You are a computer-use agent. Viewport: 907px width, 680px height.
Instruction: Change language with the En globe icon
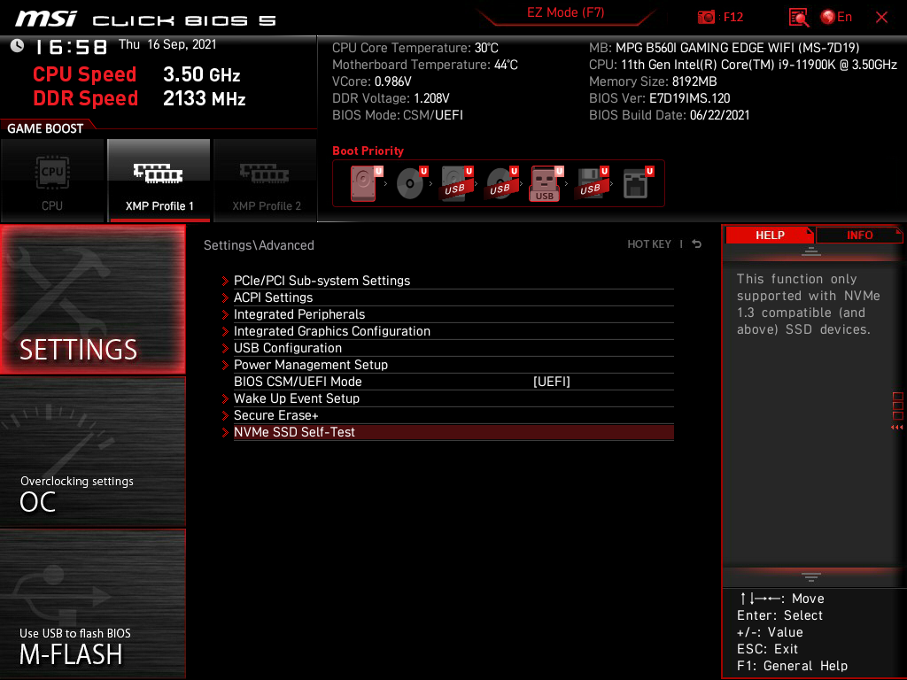point(836,18)
